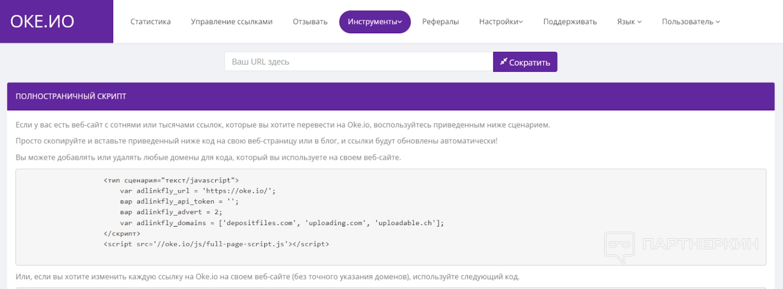Focus the 'Ваш URL здесь' input field

(358, 62)
